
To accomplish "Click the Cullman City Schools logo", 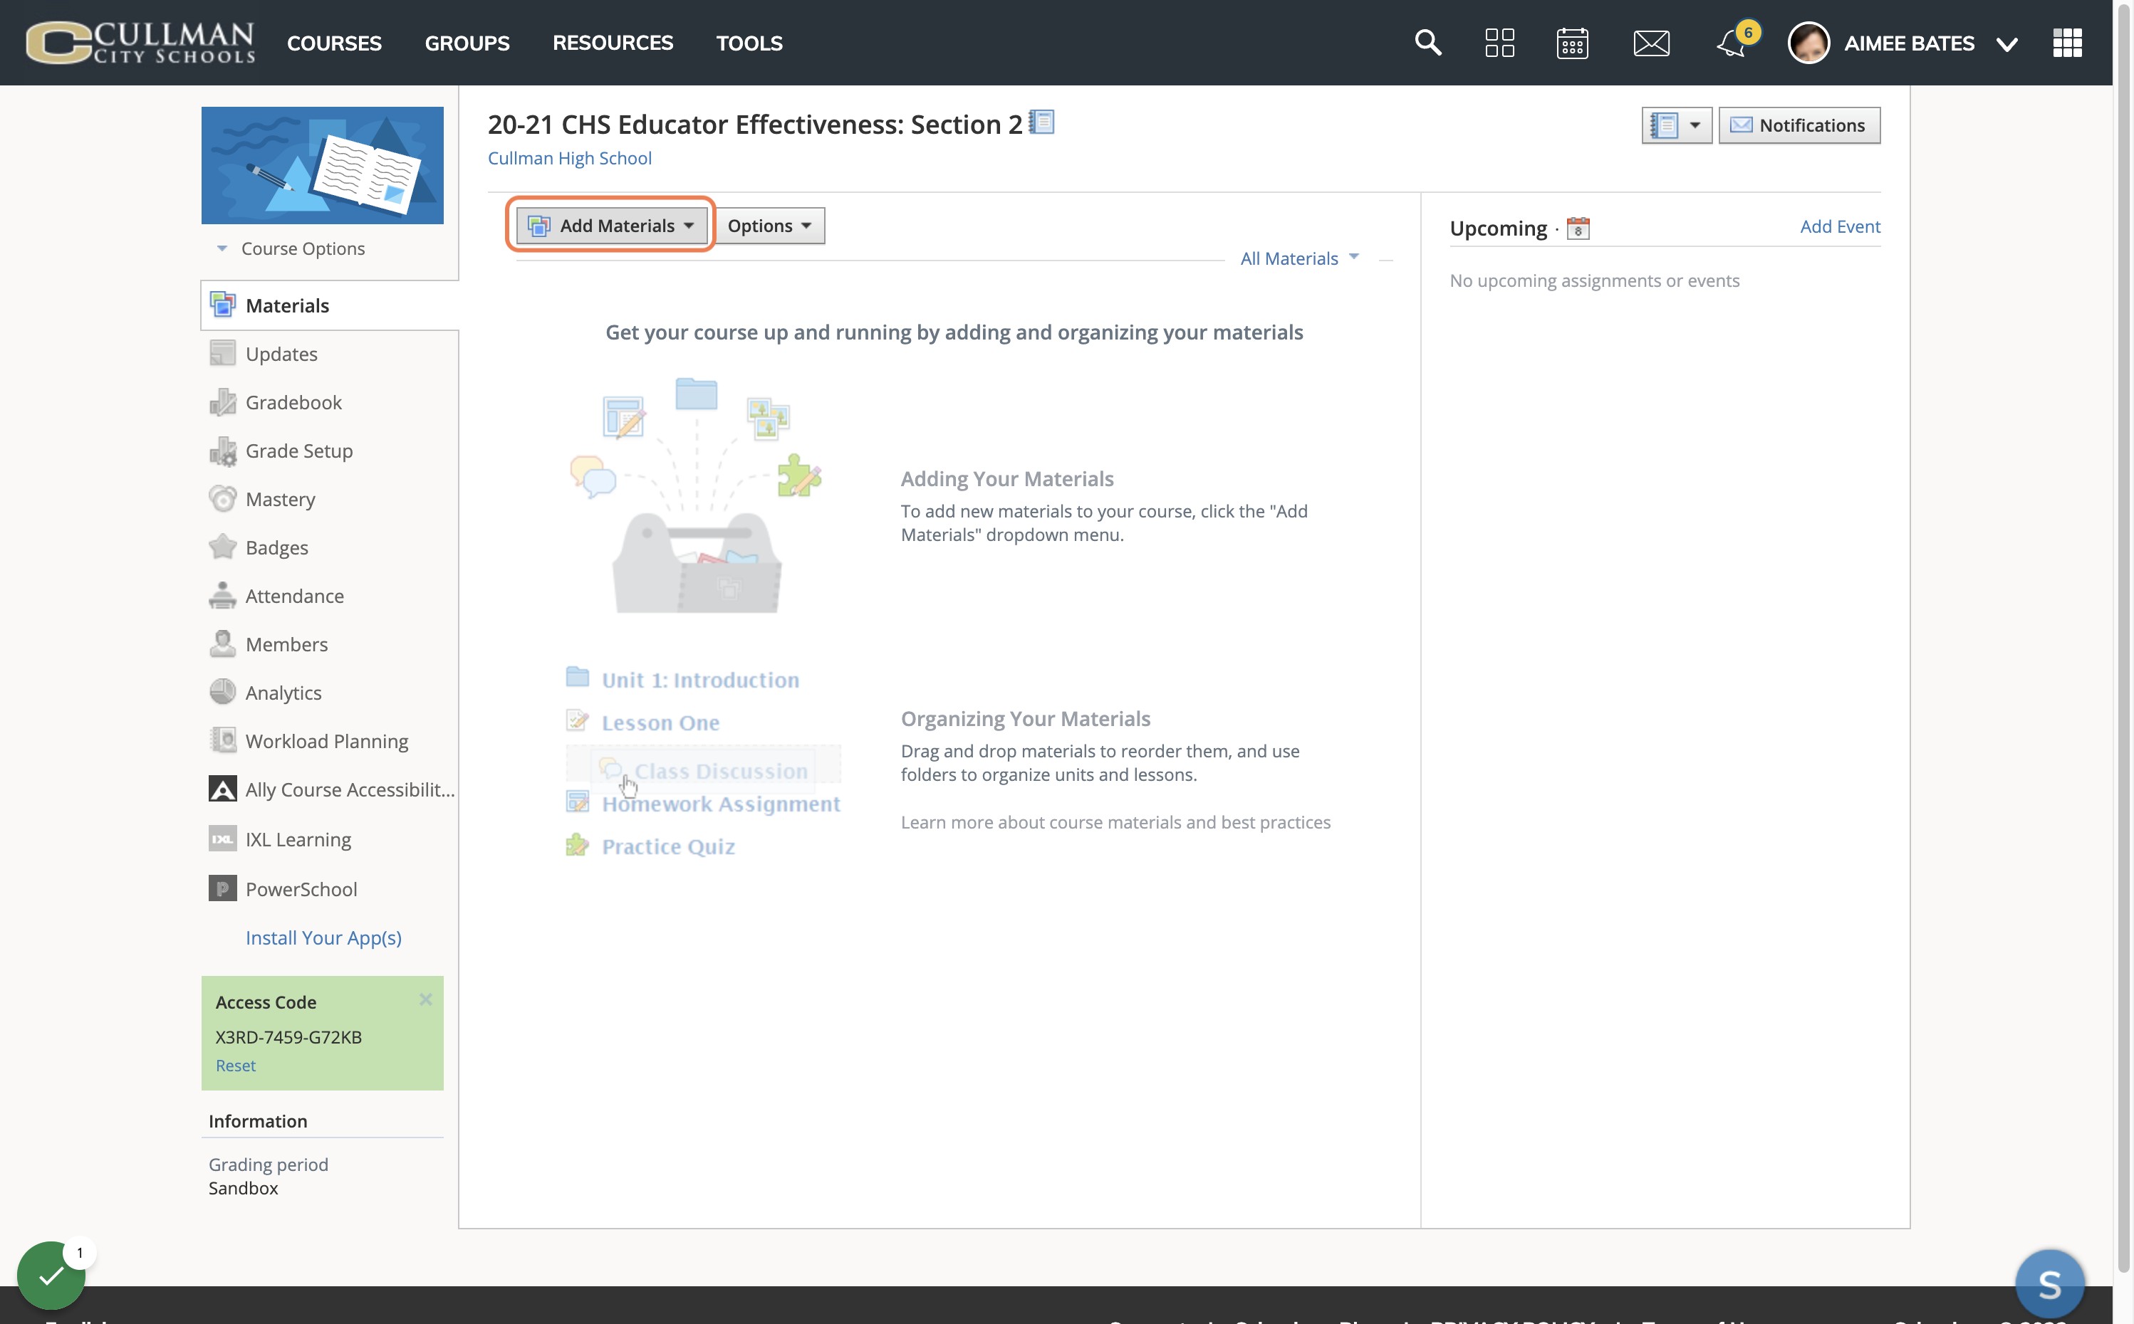I will 140,42.
